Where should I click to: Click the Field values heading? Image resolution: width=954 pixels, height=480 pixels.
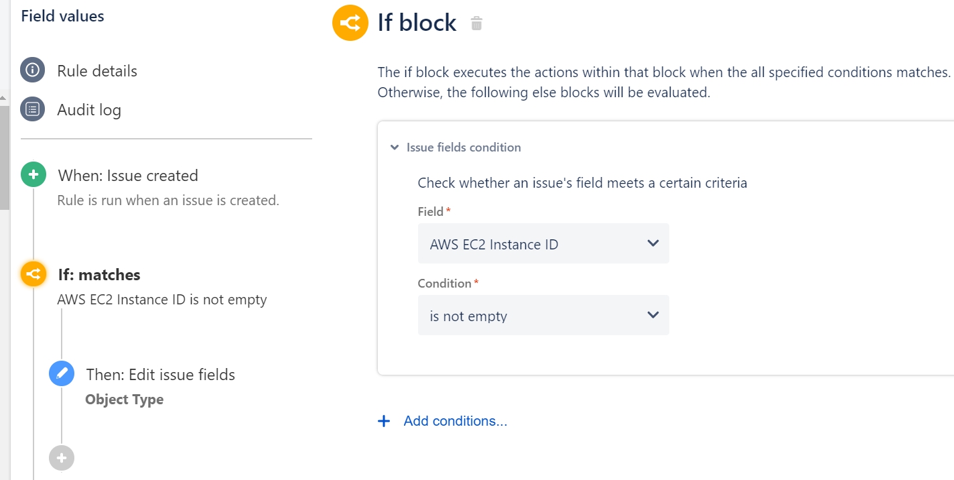(62, 16)
